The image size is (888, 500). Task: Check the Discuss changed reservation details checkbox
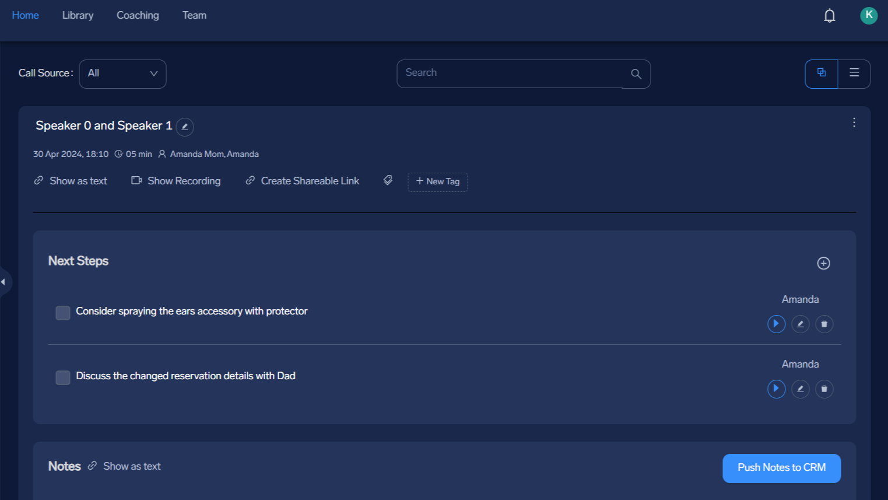click(x=63, y=377)
